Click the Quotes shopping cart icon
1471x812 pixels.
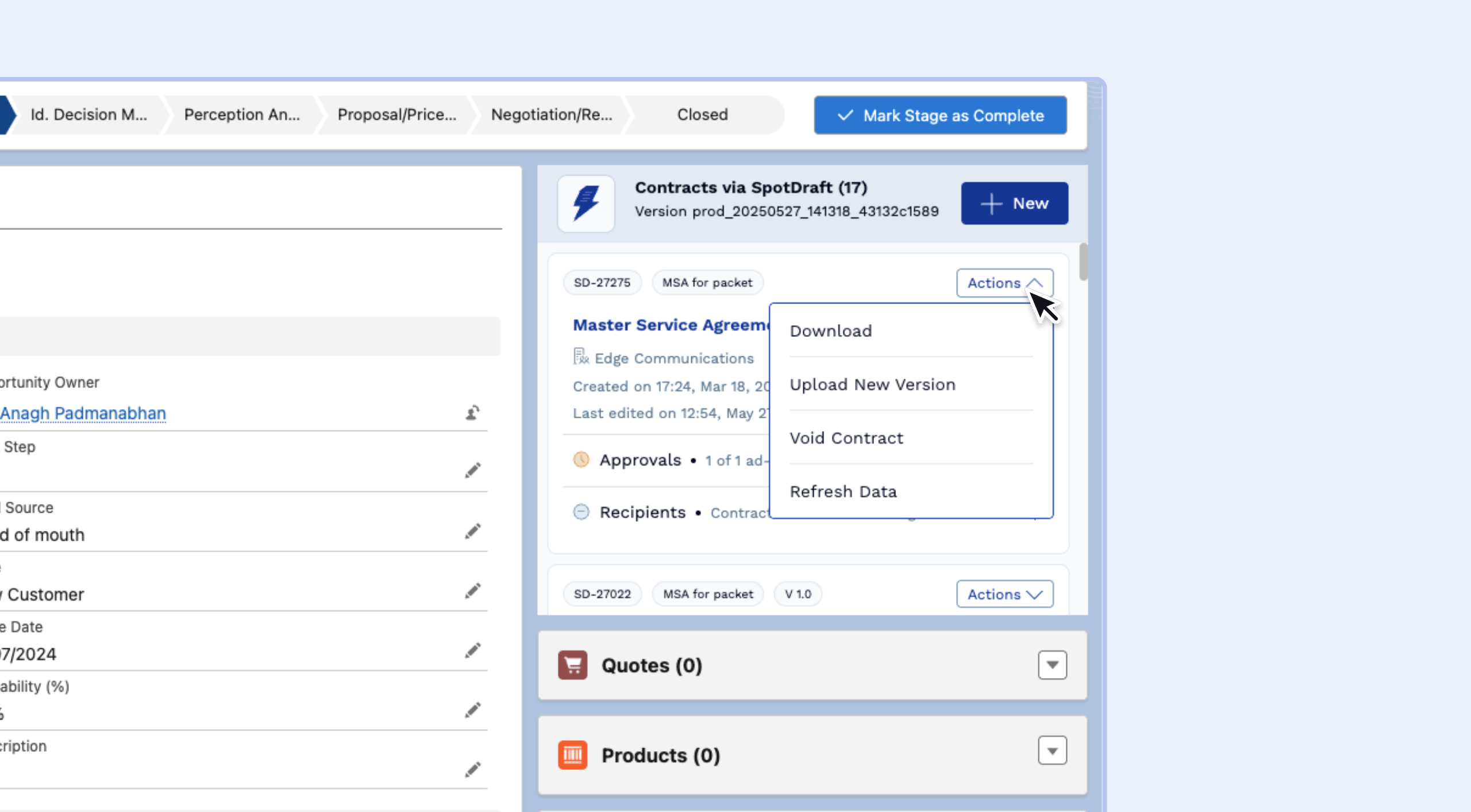(572, 665)
